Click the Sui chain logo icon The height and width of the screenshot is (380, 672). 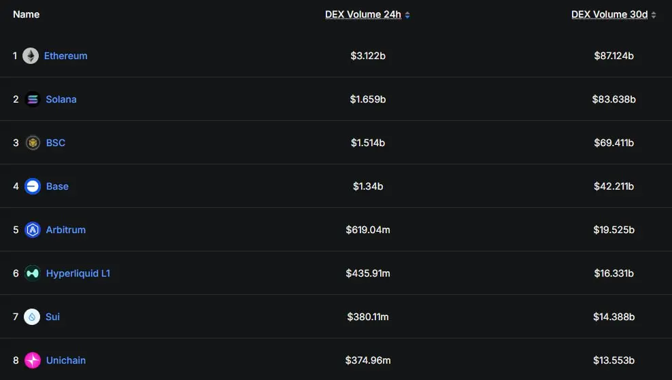(32, 317)
